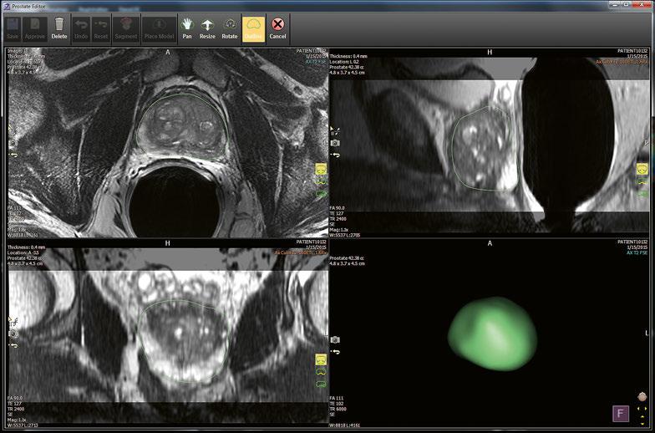The width and height of the screenshot is (655, 433).
Task: Toggle the green contour mode in sagittal view
Action: (642, 194)
